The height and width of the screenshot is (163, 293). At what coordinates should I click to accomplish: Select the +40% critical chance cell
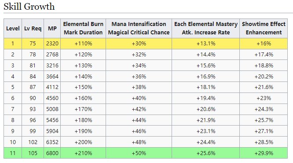click(139, 98)
